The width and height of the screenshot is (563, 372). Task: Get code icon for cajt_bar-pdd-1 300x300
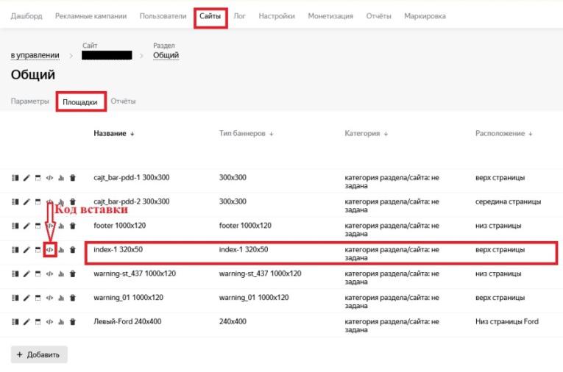pos(49,178)
